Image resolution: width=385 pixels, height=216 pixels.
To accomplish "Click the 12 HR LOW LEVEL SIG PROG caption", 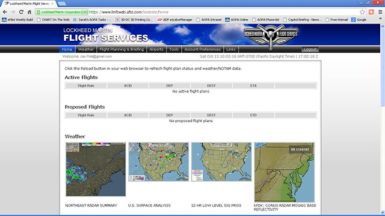I will (x=216, y=205).
